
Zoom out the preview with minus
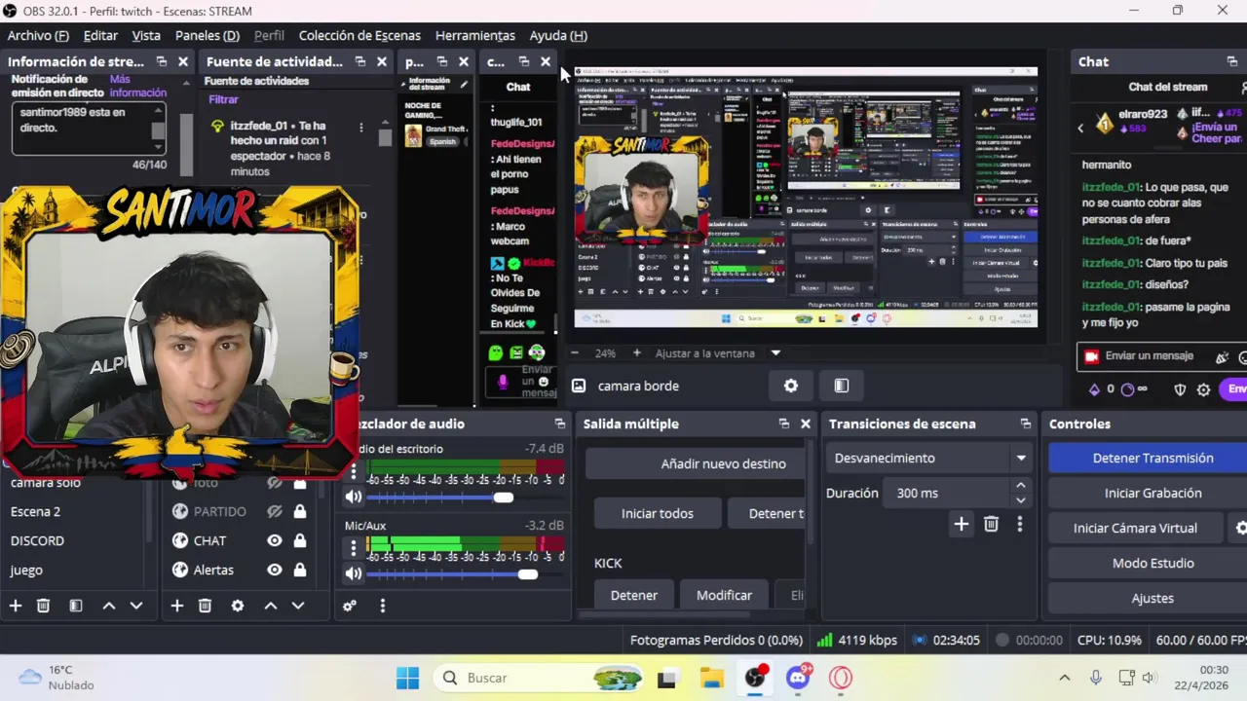(x=575, y=353)
